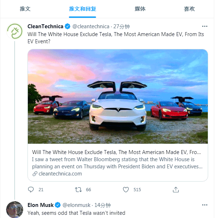Image resolution: width=221 pixels, height=218 pixels.
Task: Switch to the 媒体 tab
Action: tap(140, 9)
